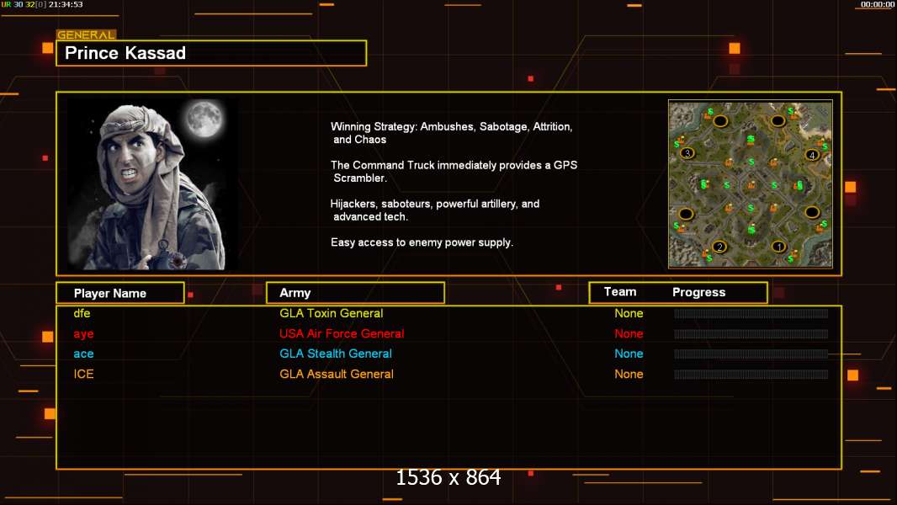Click the team value None for ICE
The image size is (897, 505).
(629, 374)
